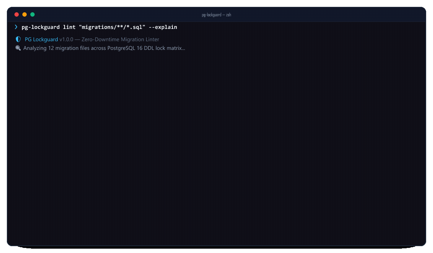Screen dimensions: 433x253
Task: Click the red close window button
Action: click(x=17, y=14)
